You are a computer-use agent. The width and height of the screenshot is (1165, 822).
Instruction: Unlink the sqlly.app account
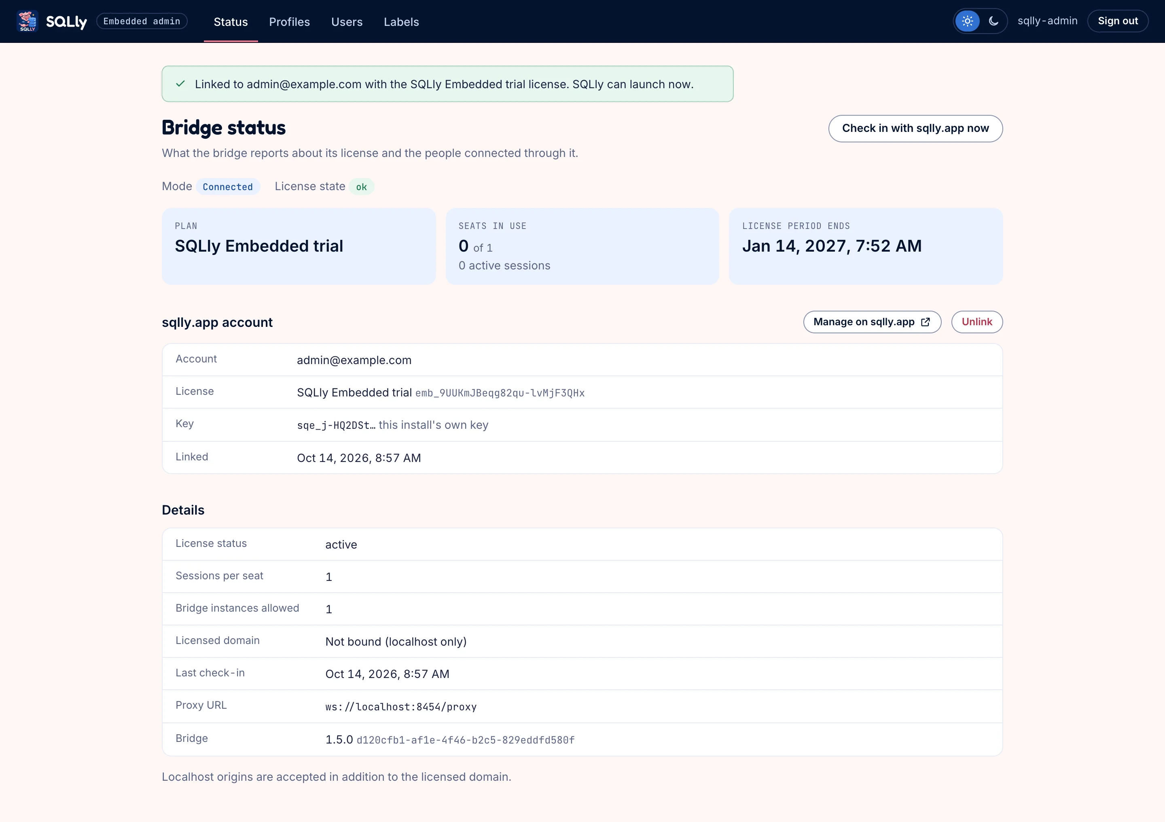point(977,322)
